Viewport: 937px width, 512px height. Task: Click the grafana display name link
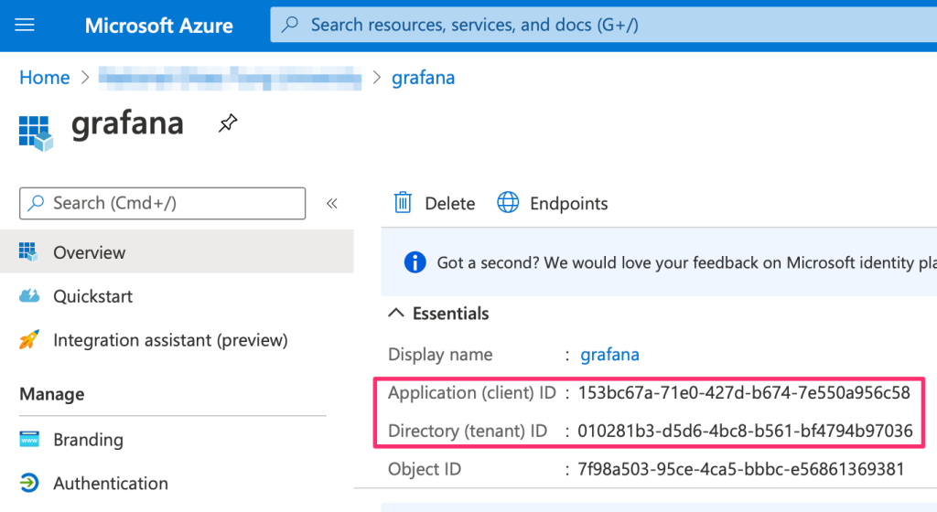[609, 355]
